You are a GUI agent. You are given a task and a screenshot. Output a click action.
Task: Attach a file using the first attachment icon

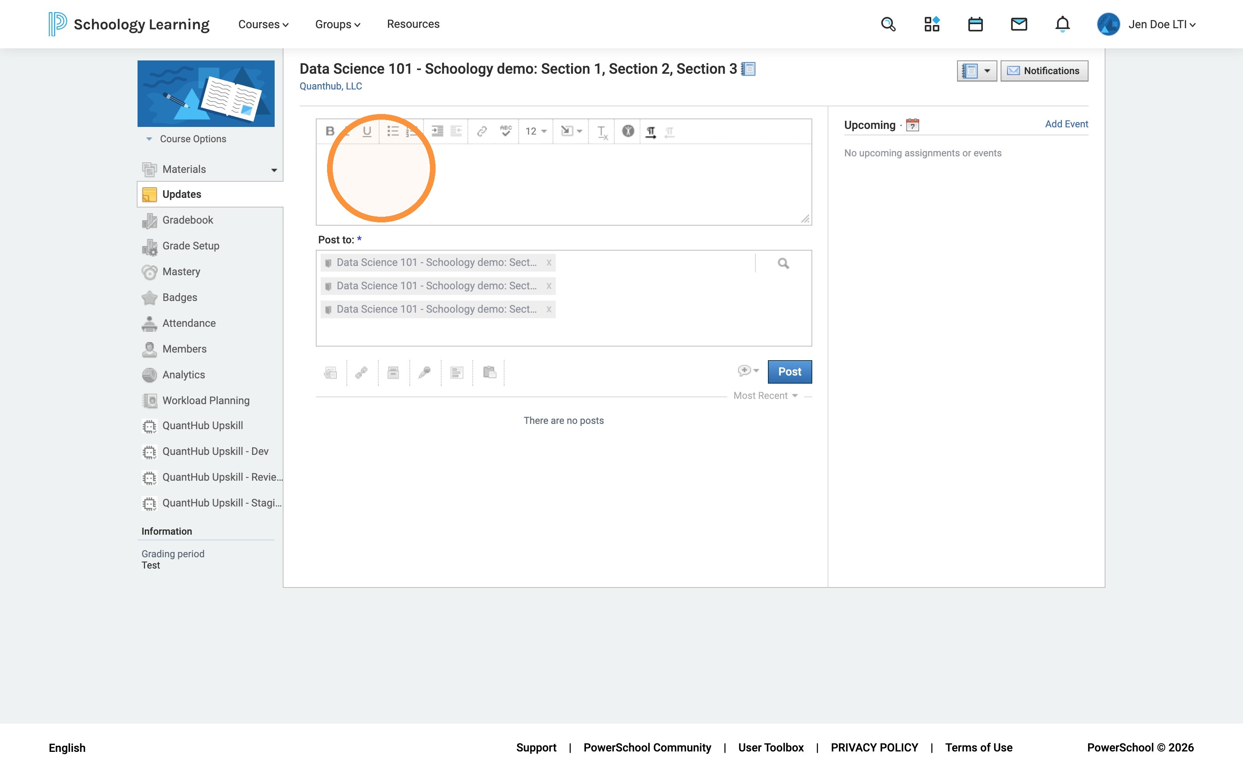click(331, 373)
